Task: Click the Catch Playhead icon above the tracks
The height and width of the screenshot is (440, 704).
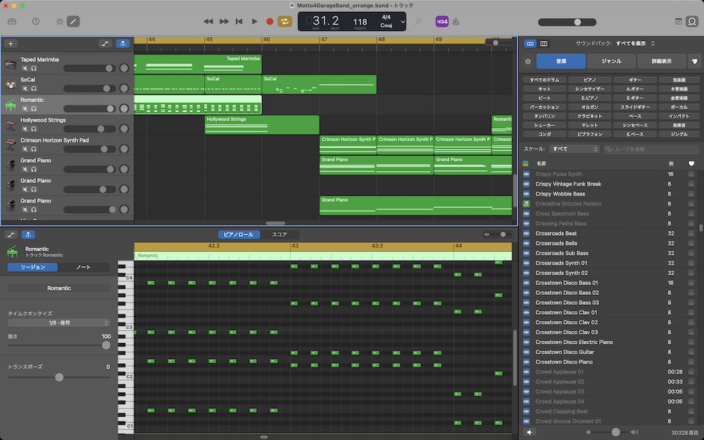Action: pyautogui.click(x=122, y=43)
